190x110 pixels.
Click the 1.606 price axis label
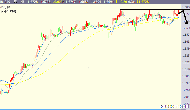186,76
